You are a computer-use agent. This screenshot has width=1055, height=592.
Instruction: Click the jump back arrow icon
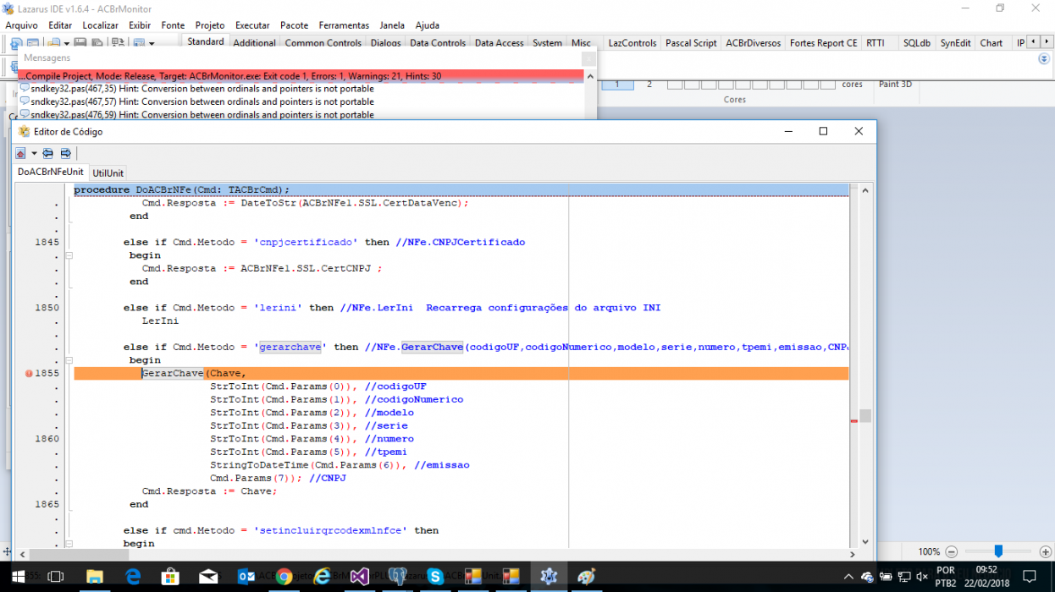48,153
